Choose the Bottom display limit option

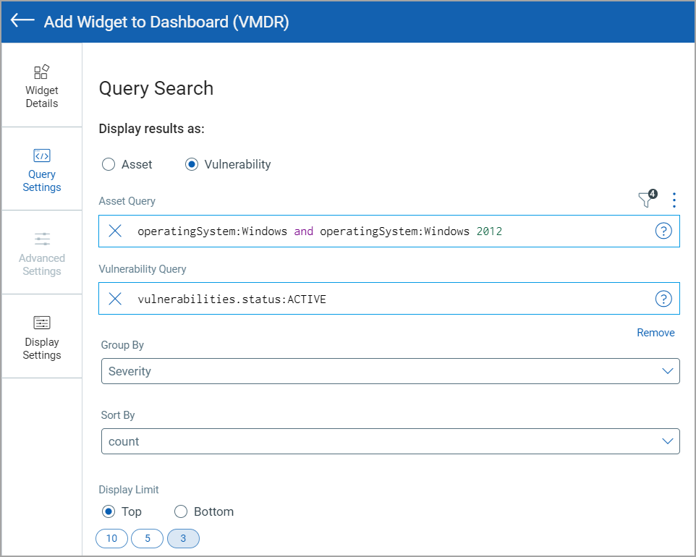tap(181, 511)
